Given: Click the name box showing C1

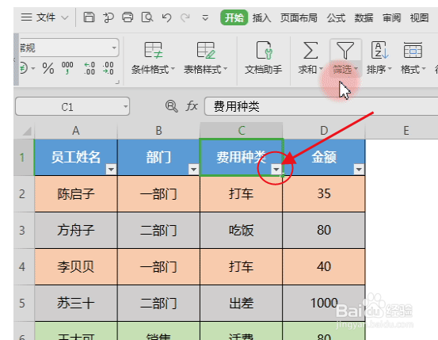Looking at the screenshot, I should tap(67, 106).
